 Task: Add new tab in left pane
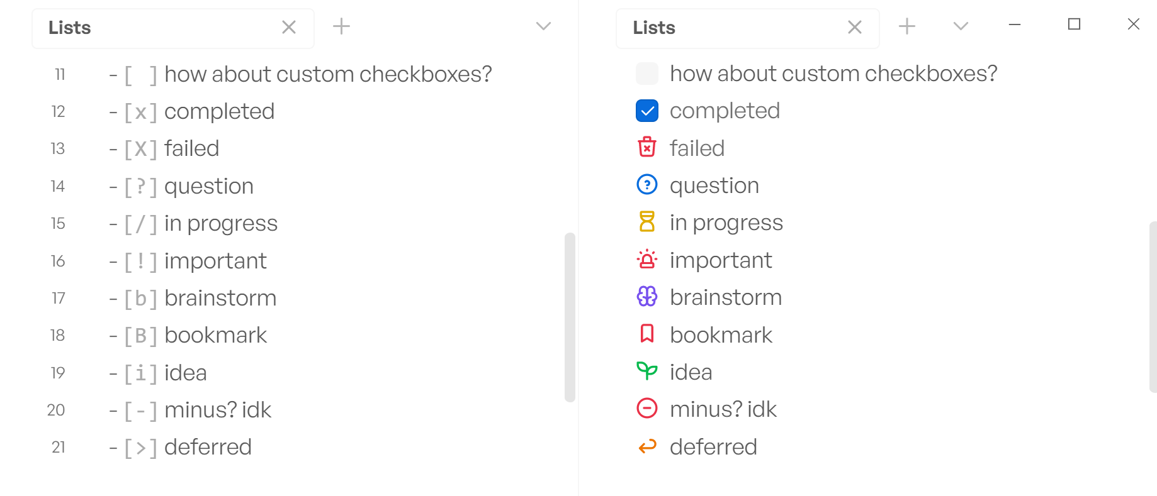[341, 26]
